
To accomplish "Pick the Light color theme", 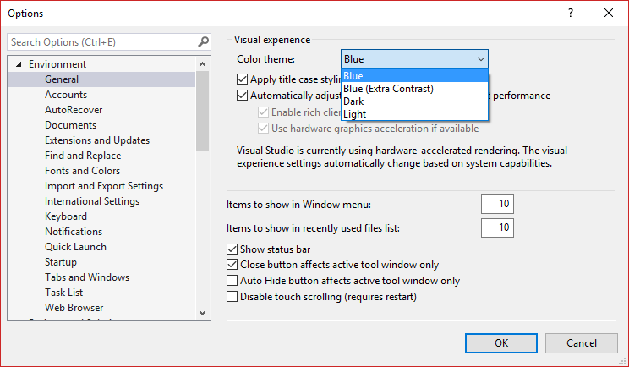I will (414, 114).
